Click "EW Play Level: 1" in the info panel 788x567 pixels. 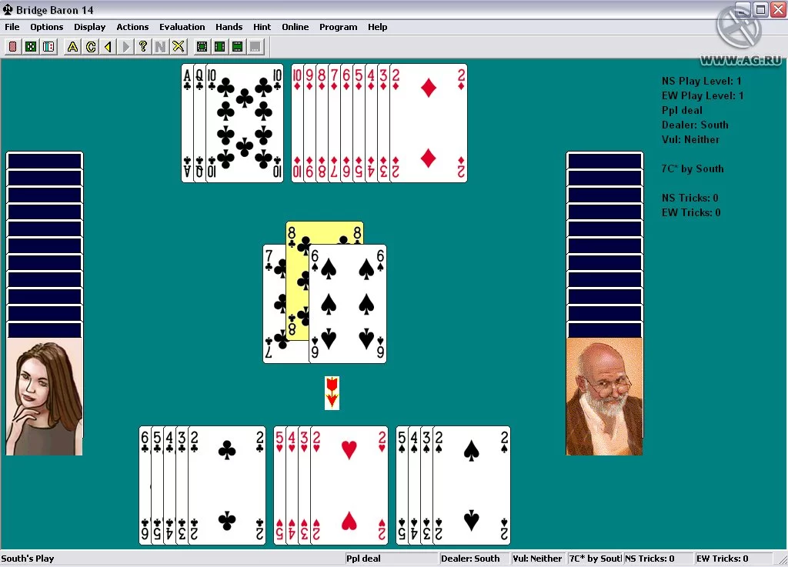click(703, 95)
